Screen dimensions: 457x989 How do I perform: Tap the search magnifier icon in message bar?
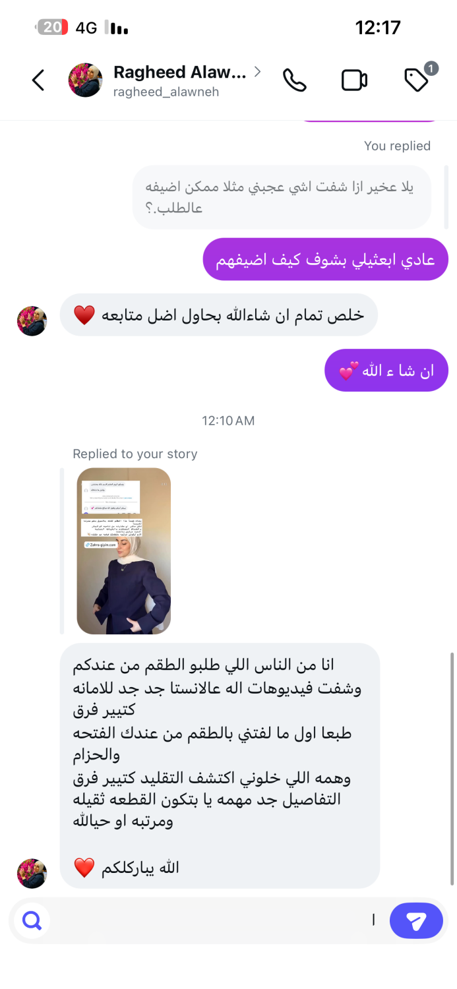[x=32, y=920]
